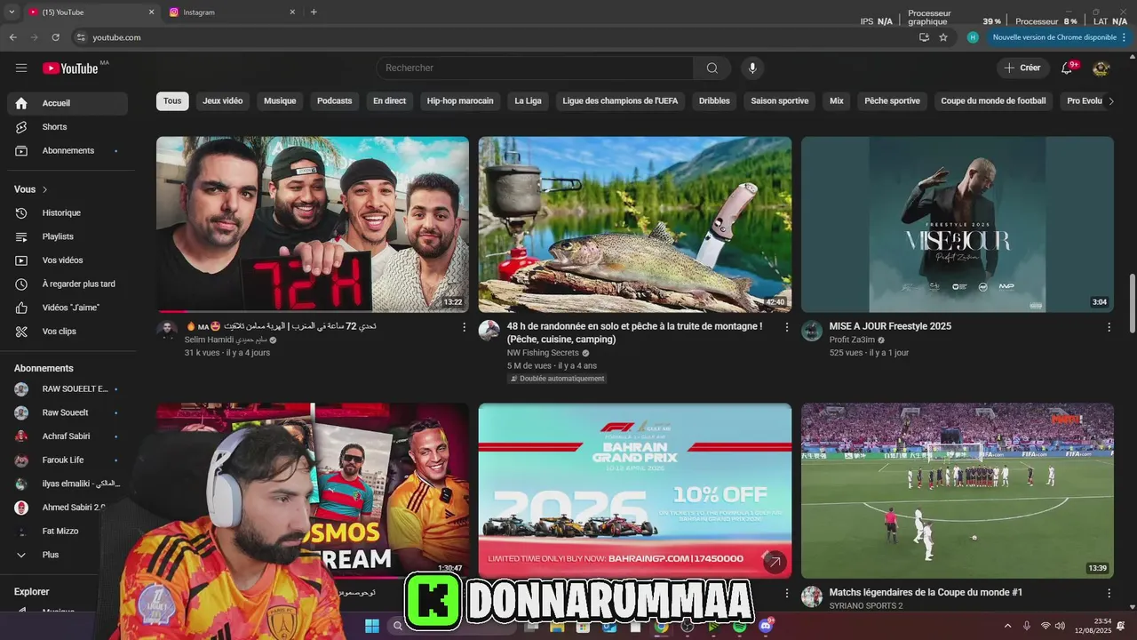The image size is (1137, 640).
Task: Open the YouTube hamburger guide menu
Action: tap(21, 68)
